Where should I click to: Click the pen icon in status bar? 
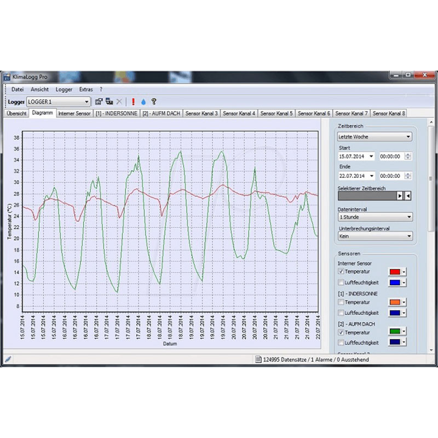click(8, 359)
